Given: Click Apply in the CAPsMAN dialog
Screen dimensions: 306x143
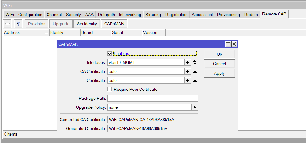Looking at the screenshot, I should pyautogui.click(x=219, y=74).
